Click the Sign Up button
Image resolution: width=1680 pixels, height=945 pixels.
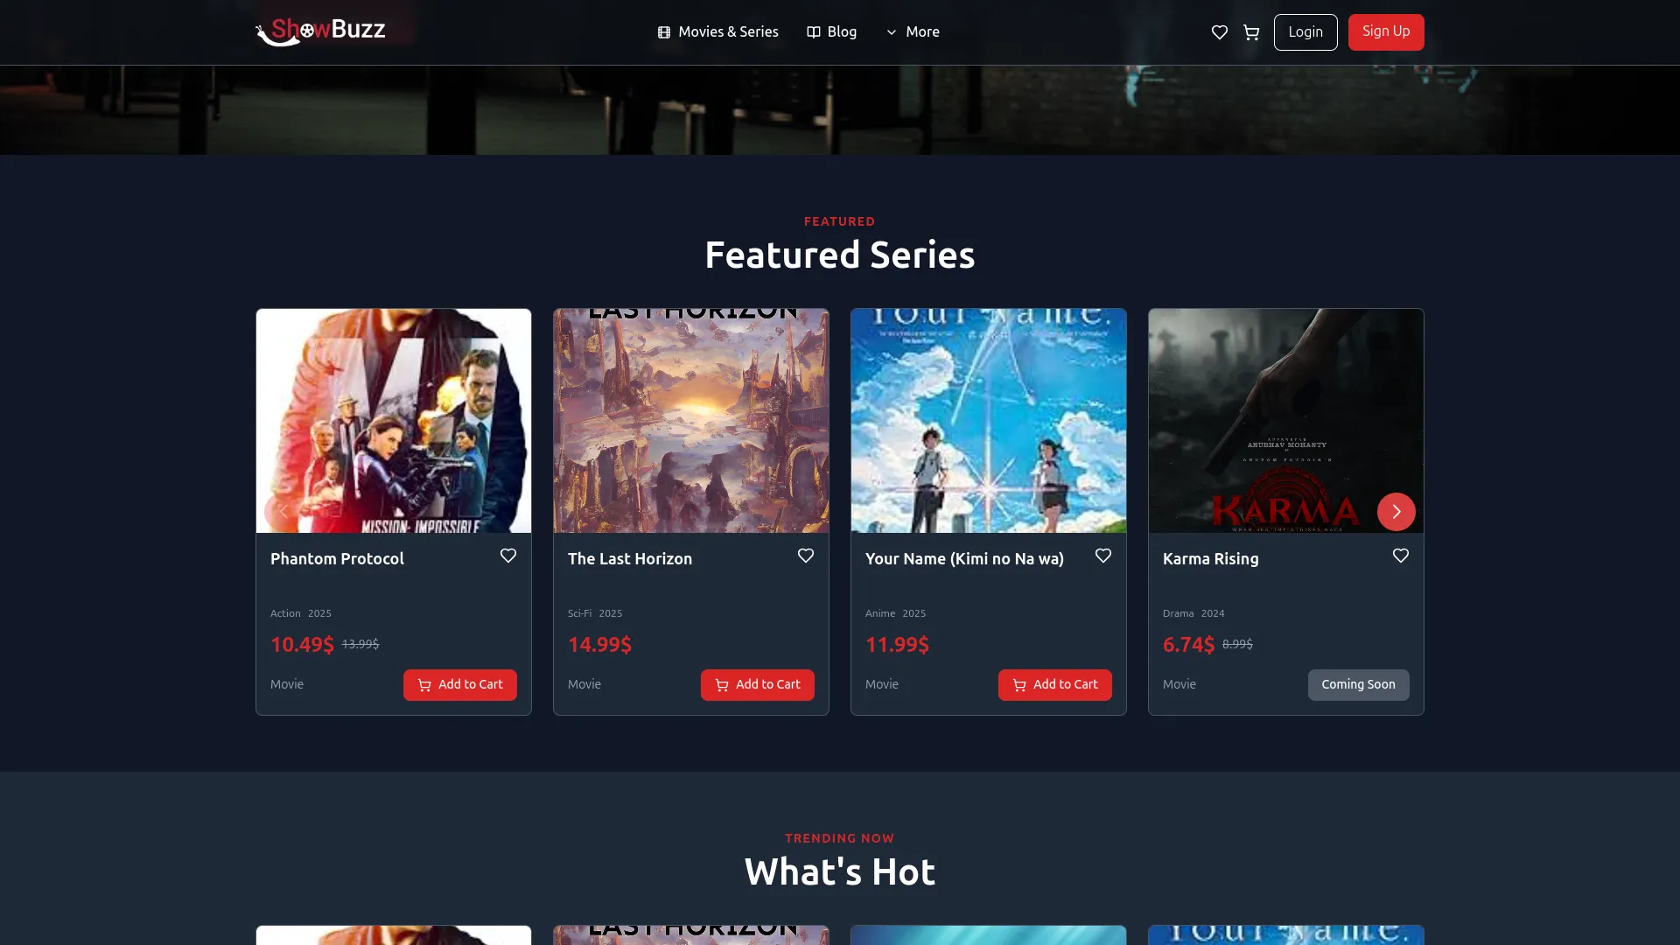point(1386,32)
